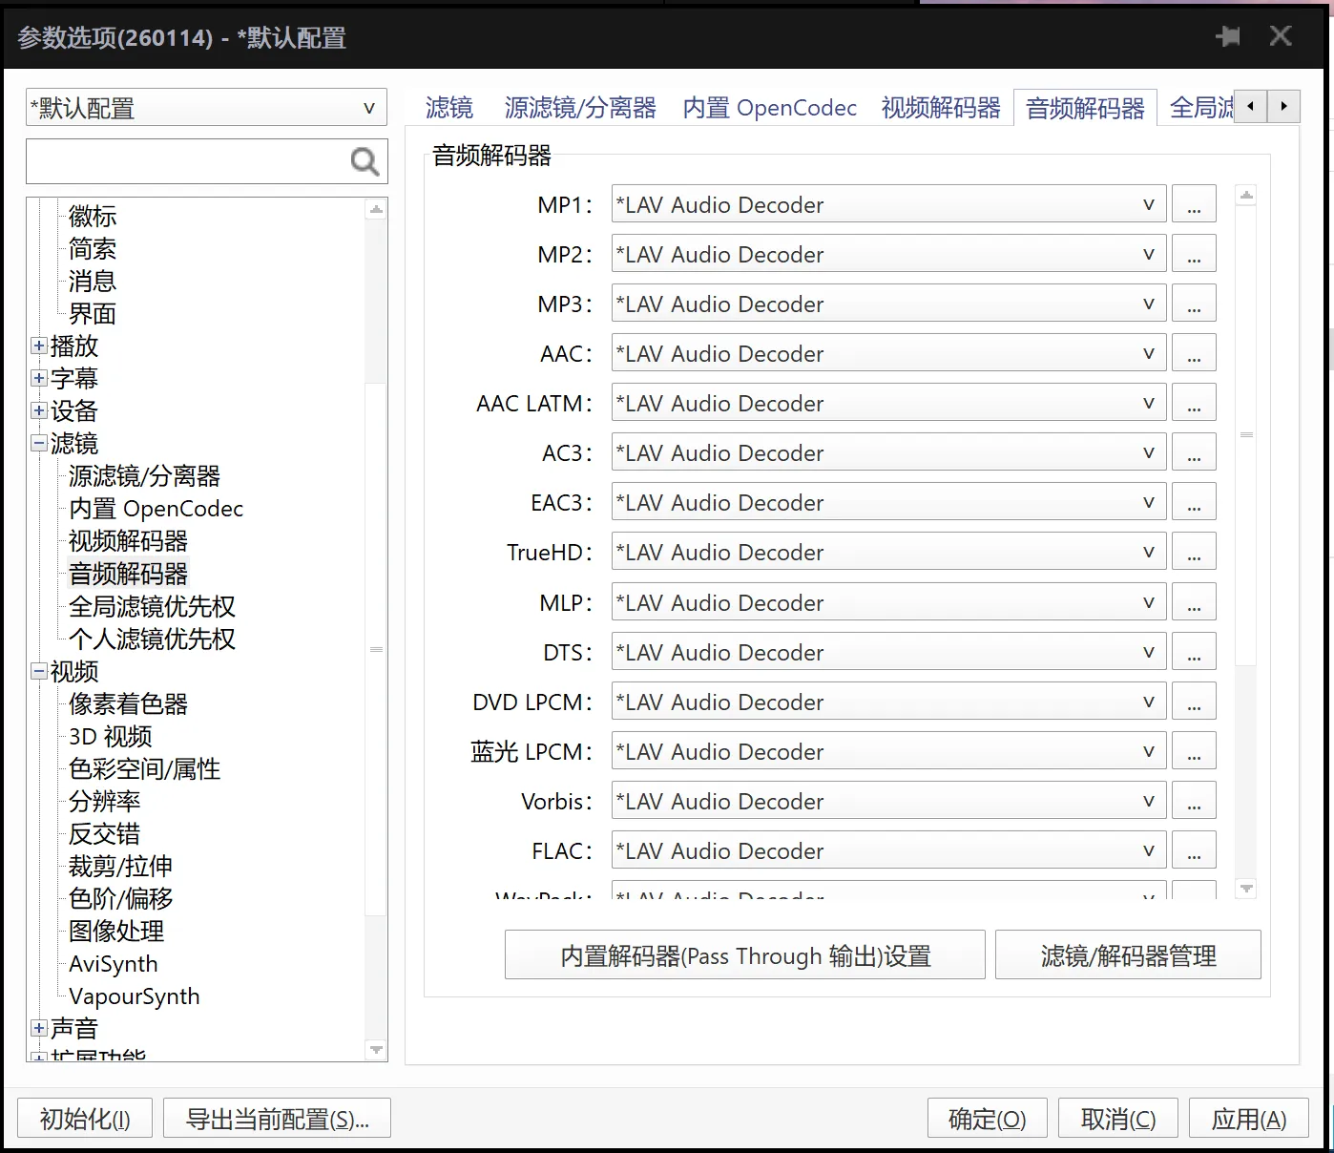Open the MP3 decoder settings ellipsis button
The height and width of the screenshot is (1153, 1334).
tap(1193, 304)
